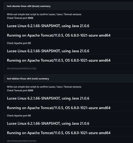Click the ubuntu Apache port 80 Lucee Linux heading
133x143 pixels.
(x=48, y=51)
